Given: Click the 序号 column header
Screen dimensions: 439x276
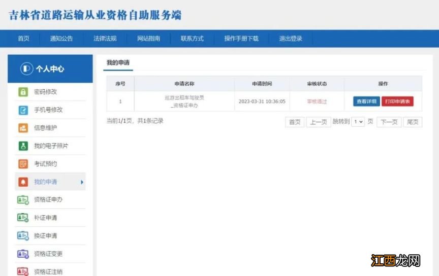Looking at the screenshot, I should click(x=120, y=84).
